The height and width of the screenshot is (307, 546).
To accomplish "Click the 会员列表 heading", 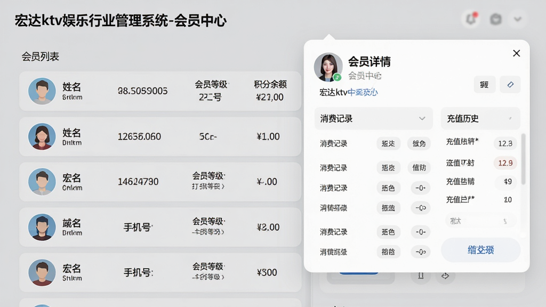I will coord(41,56).
